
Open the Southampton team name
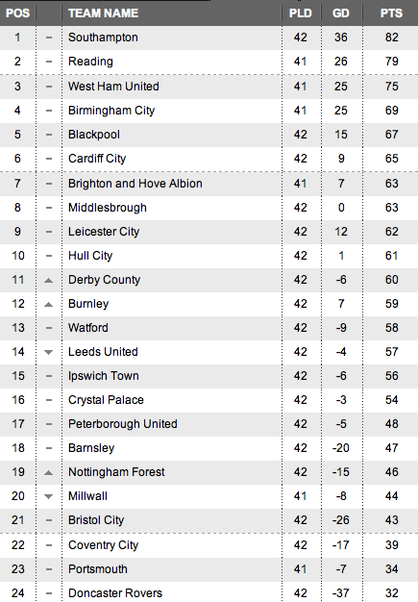click(x=103, y=38)
